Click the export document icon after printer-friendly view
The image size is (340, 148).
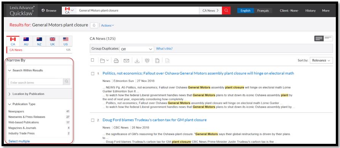(167, 61)
